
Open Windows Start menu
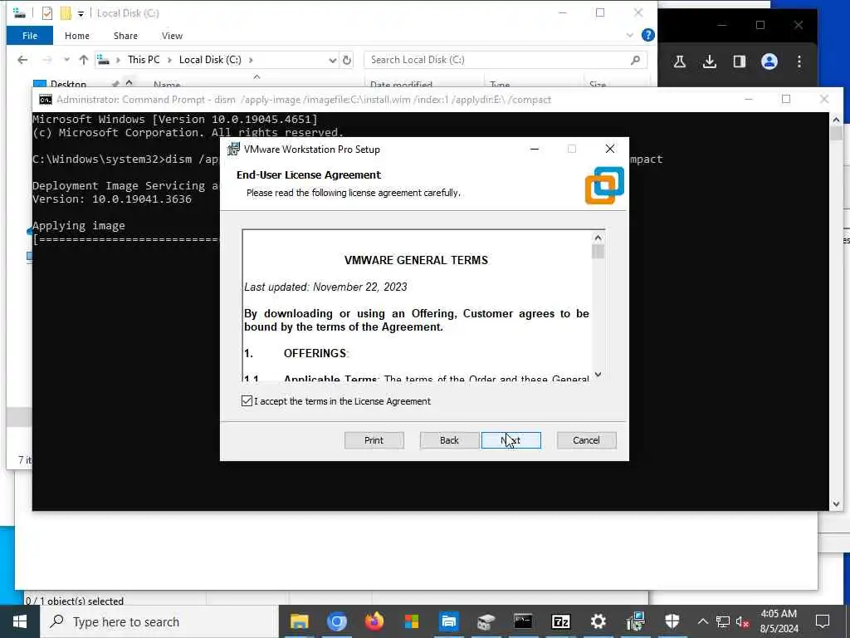[x=20, y=621]
